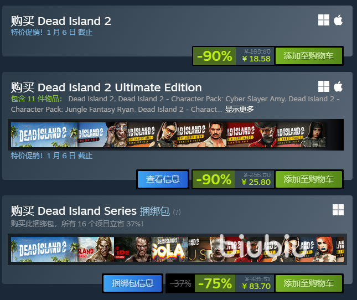Open 查看信息 for Ultimate Edition

pyautogui.click(x=163, y=179)
